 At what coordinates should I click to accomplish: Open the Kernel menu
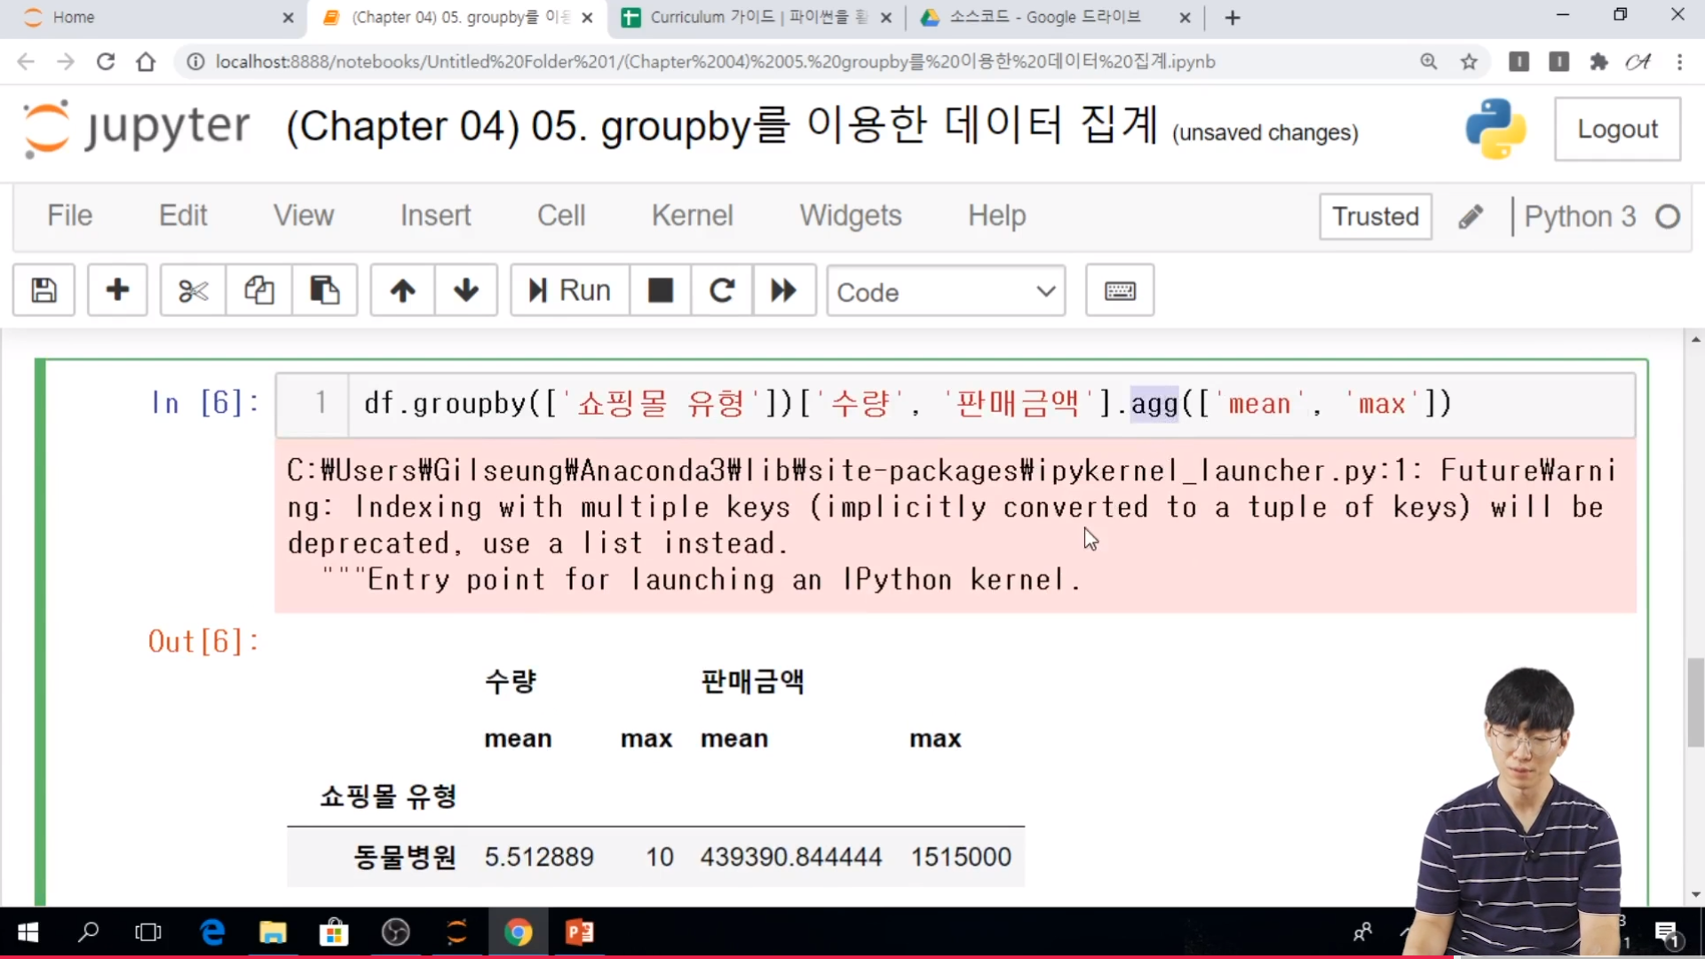pos(692,216)
